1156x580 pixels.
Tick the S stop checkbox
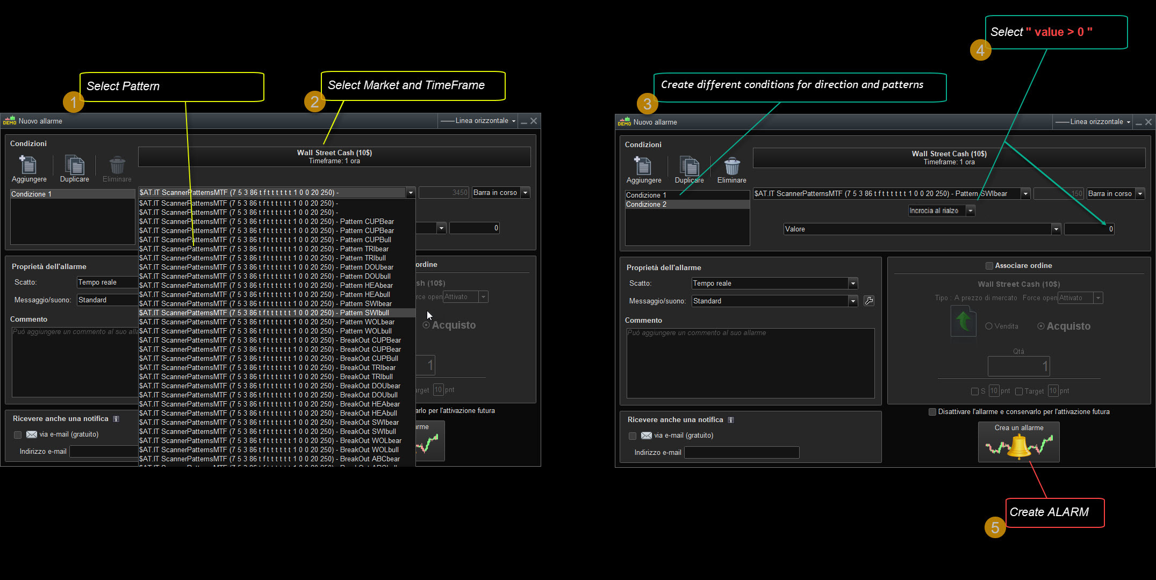tap(975, 392)
